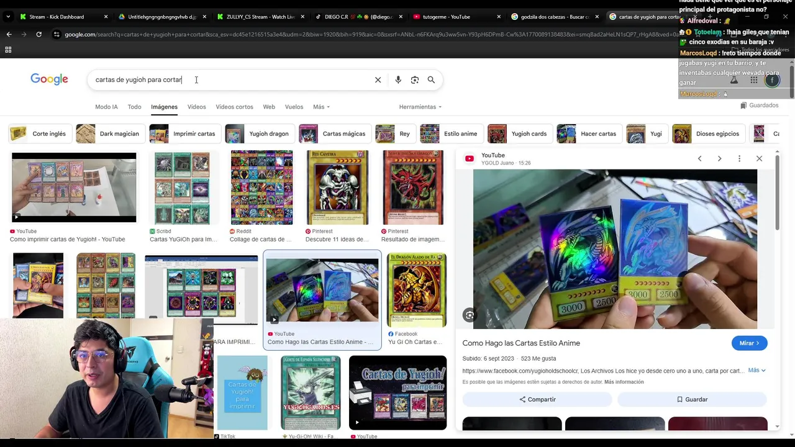Click the Guardar button
The image size is (795, 447).
[x=692, y=399]
